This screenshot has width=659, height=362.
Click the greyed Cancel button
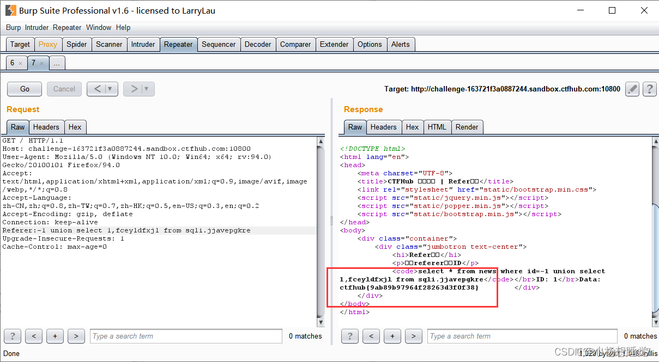tap(64, 89)
